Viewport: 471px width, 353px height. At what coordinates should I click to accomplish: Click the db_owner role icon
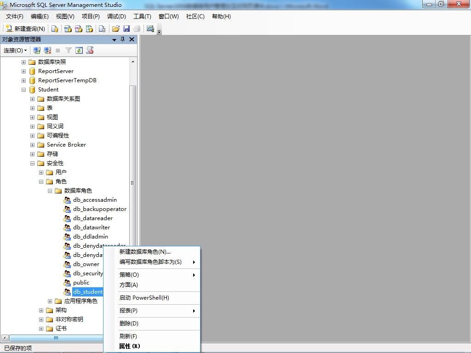(67, 264)
